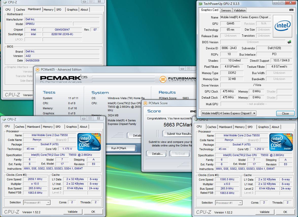Switch to Sensors tab in GPU-Z
The image size is (298, 217).
(226, 10)
